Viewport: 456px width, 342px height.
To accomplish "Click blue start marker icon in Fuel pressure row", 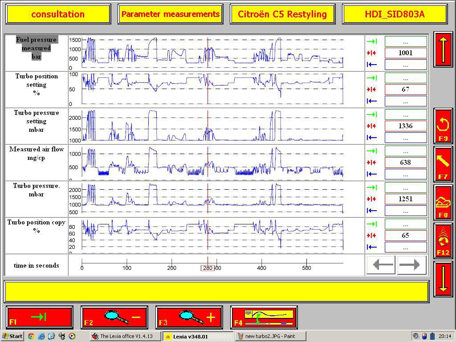I will tap(372, 65).
